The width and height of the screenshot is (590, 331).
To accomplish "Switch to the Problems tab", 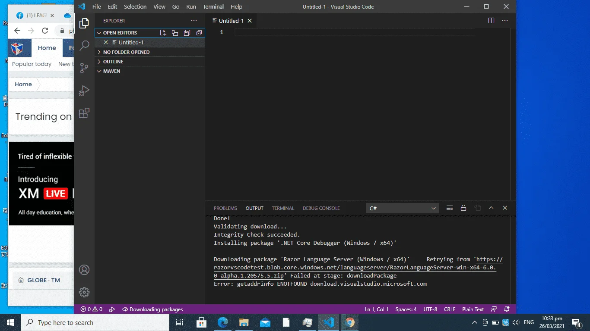I will click(225, 208).
